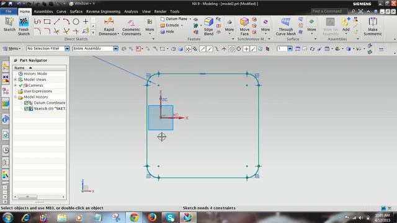Toggle Existing Point snap option

pos(246,49)
